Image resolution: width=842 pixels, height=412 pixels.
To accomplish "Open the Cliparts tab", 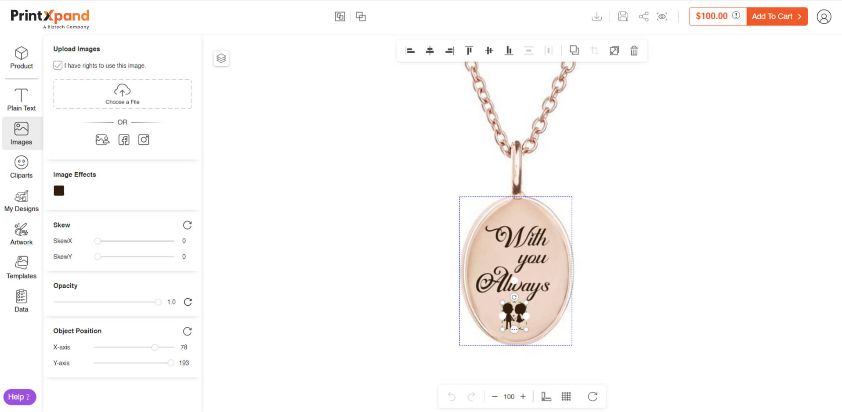I will coord(21,167).
